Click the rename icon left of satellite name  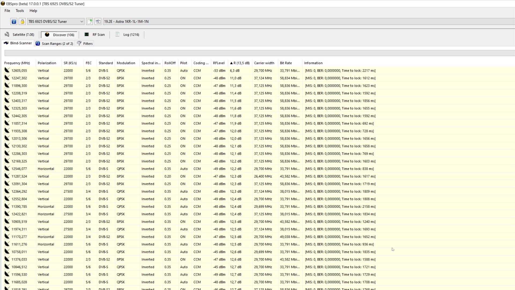(x=98, y=21)
